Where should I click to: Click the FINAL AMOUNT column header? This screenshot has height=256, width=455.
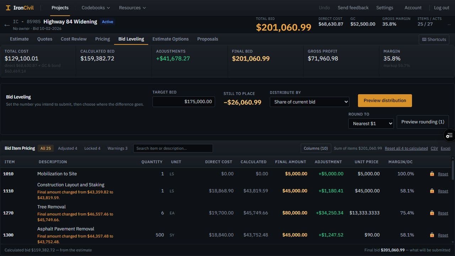(290, 162)
